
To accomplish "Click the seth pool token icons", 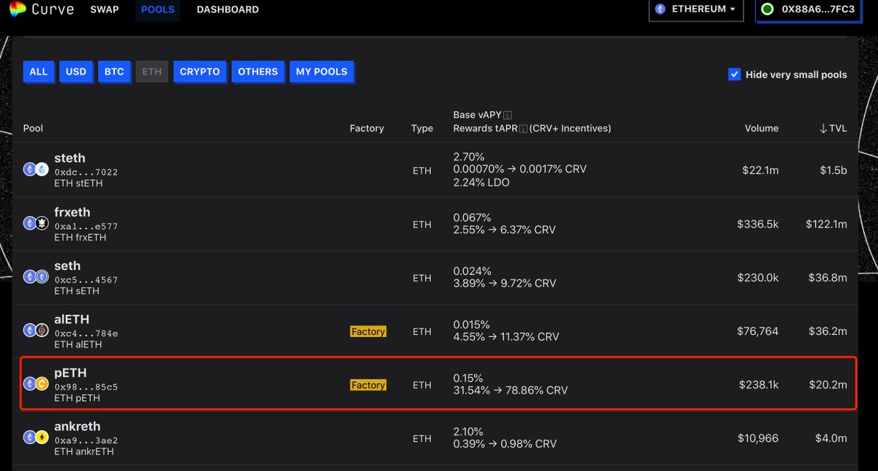I will click(36, 277).
